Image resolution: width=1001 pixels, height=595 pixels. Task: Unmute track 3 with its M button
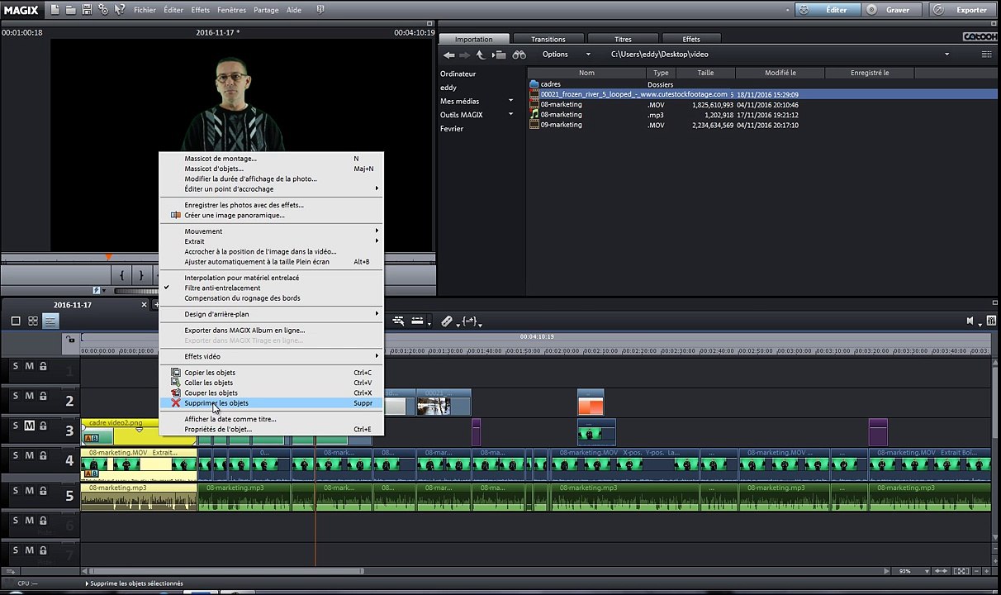click(29, 426)
